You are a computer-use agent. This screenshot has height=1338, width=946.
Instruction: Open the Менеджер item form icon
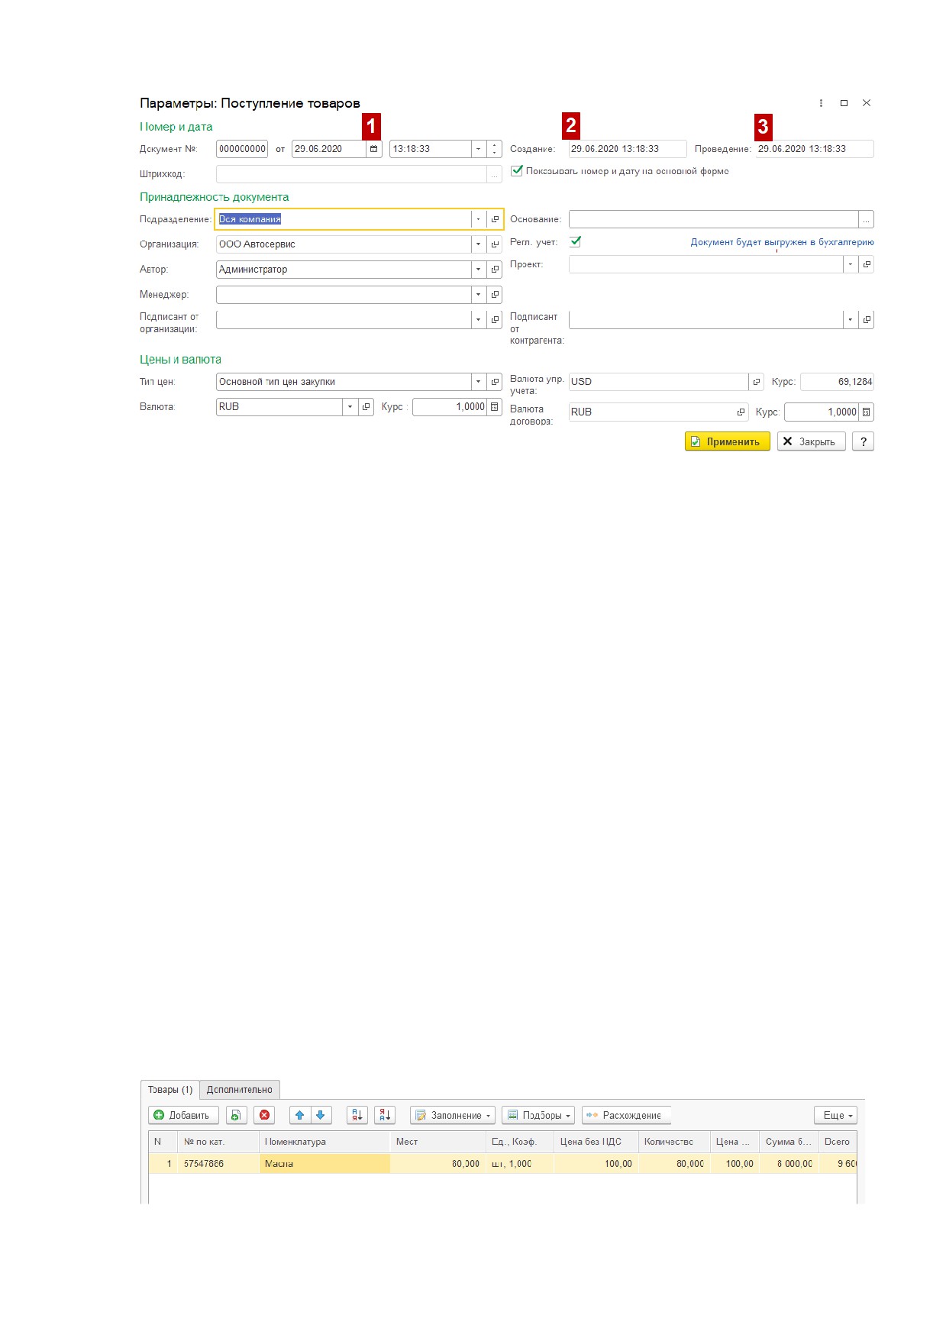pyautogui.click(x=495, y=295)
